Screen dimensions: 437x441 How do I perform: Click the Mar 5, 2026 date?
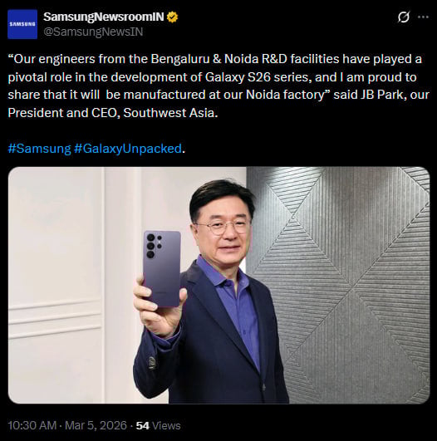coord(96,425)
